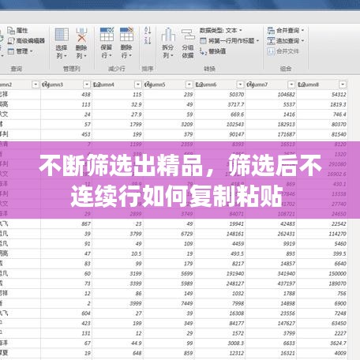Open the Column3 filter dropdown arrow

87,84
